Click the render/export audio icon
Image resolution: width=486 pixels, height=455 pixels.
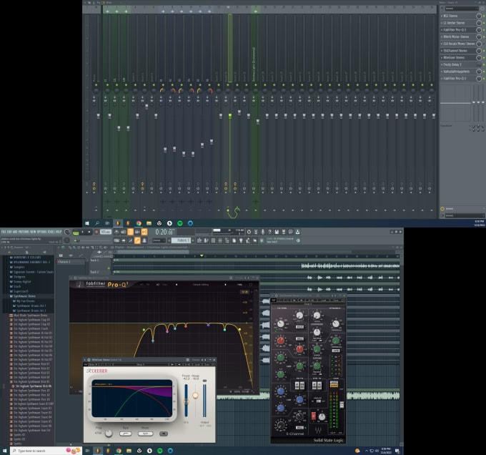[283, 232]
